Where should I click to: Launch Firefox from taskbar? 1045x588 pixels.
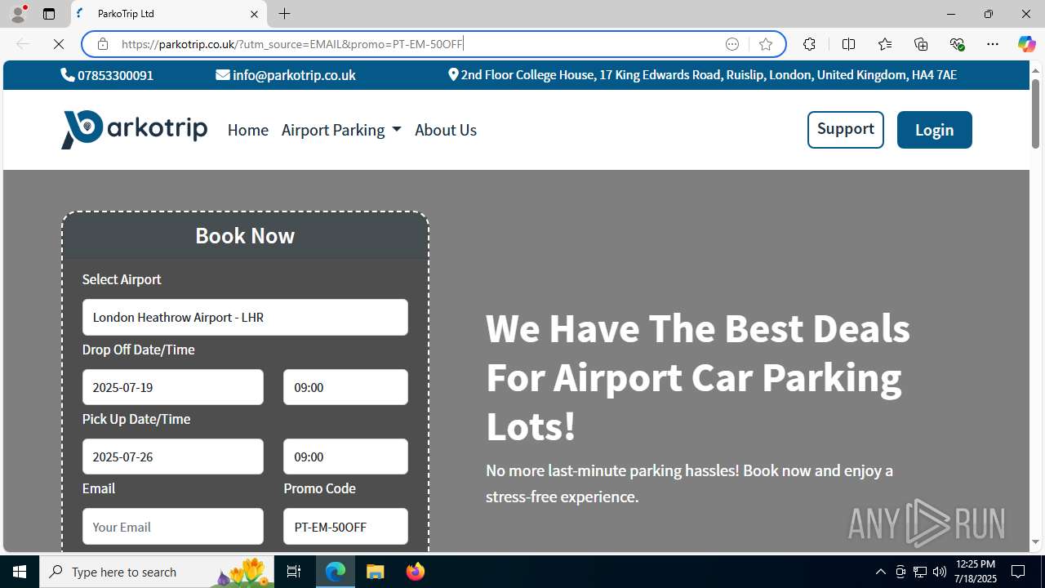pyautogui.click(x=416, y=572)
